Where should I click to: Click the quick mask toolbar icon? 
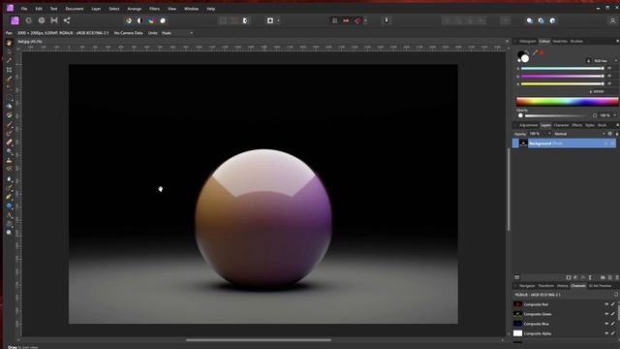coord(270,20)
